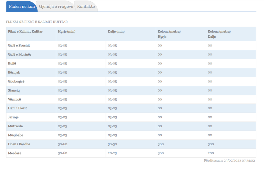
Task: Open the Fluksi në kufi tab
Action: 22,6
